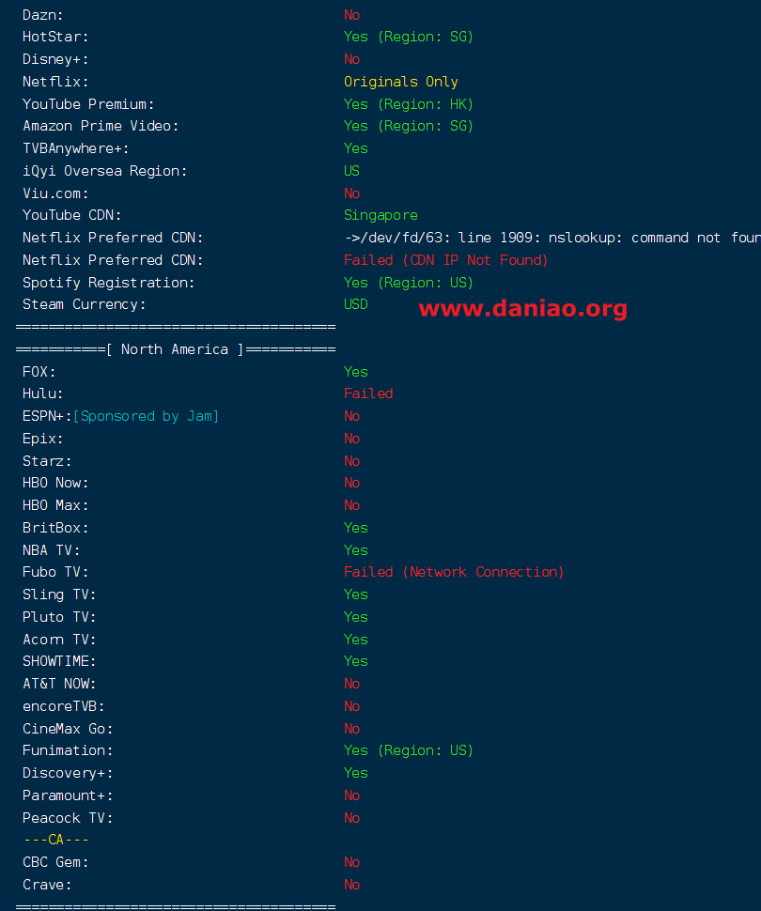This screenshot has height=911, width=761.
Task: Click the 'AT&T NOW:' label
Action: 59,684
